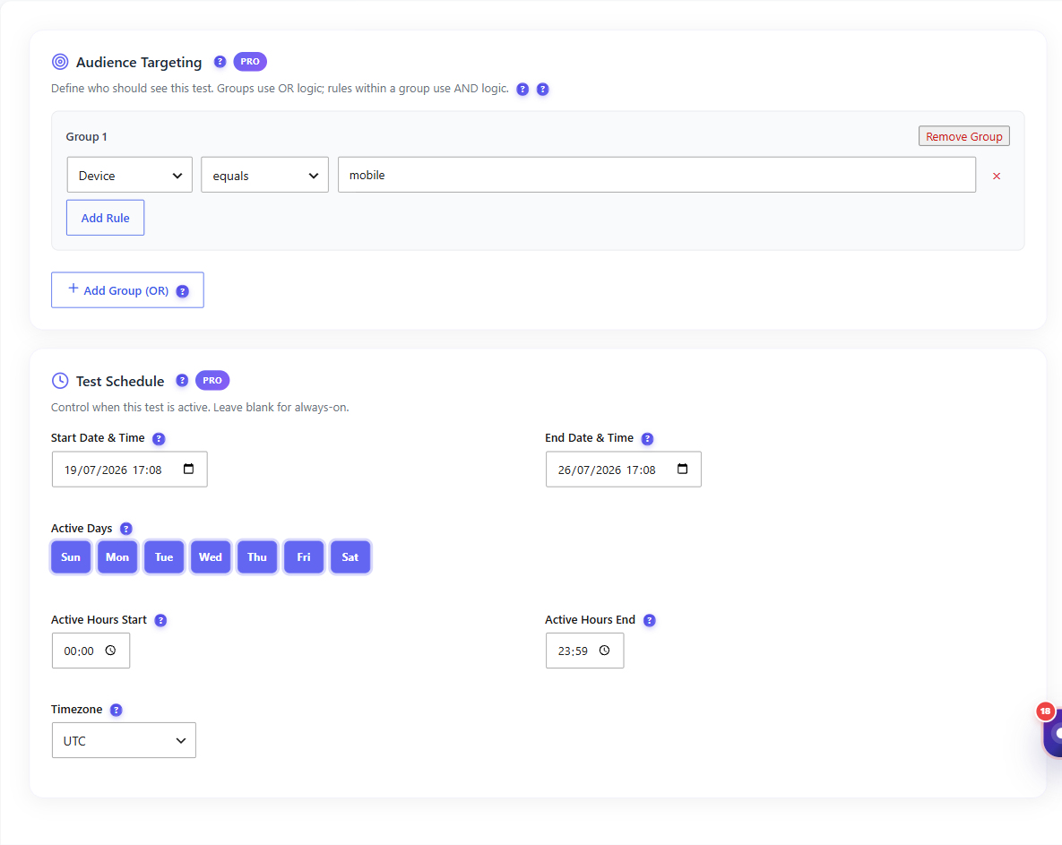This screenshot has height=845, width=1062.
Task: Click 'Control when this test is active' description
Action: (x=200, y=408)
